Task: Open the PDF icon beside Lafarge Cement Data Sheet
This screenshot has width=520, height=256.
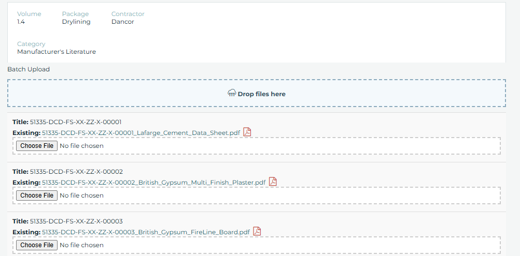Action: [x=247, y=132]
